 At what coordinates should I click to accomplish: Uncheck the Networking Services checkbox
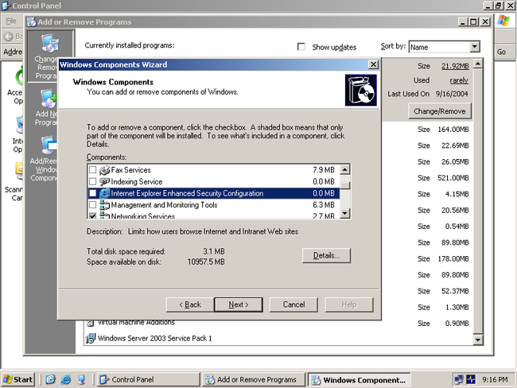[x=92, y=216]
